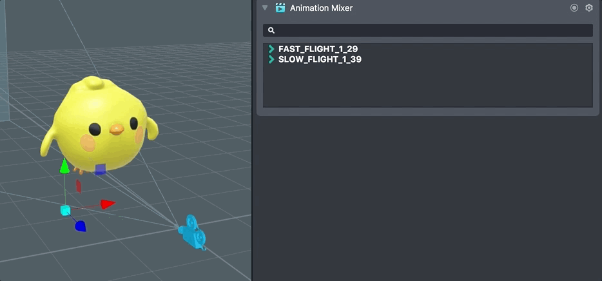Click the cyan center cube of the gizmo
602x281 pixels.
point(65,210)
